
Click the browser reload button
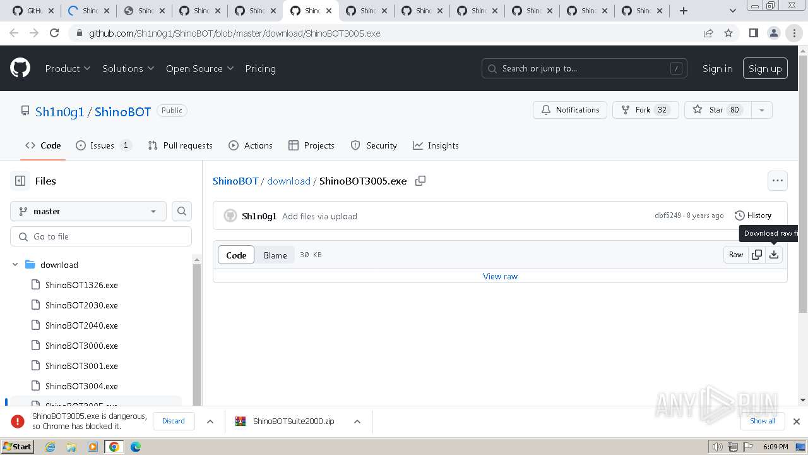(54, 33)
